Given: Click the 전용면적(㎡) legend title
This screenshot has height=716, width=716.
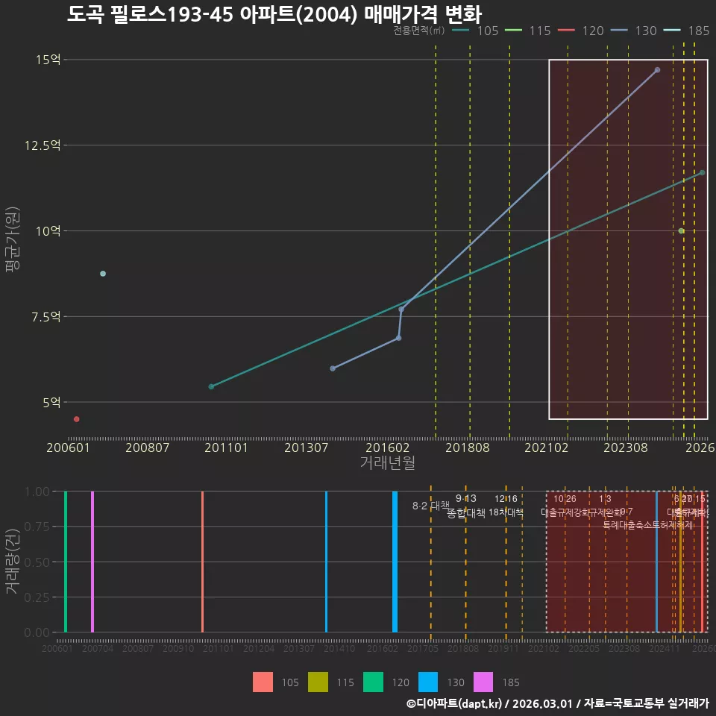Looking at the screenshot, I should [418, 31].
